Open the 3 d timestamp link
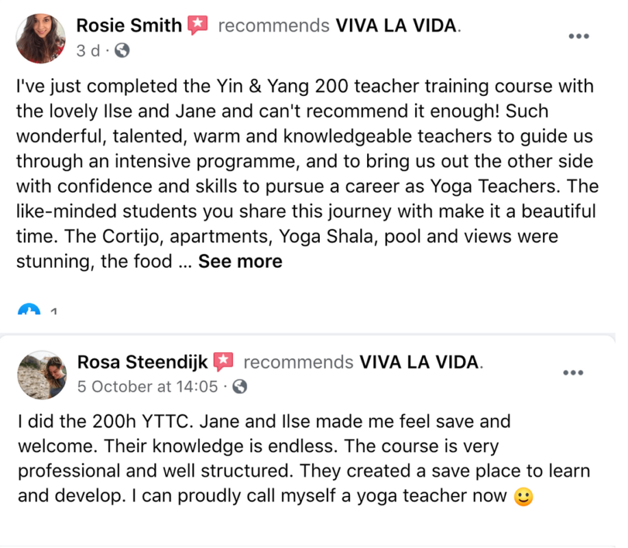 (x=88, y=51)
